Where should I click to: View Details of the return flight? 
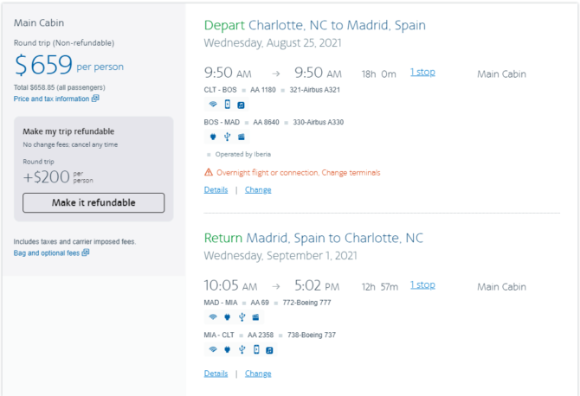pyautogui.click(x=216, y=374)
